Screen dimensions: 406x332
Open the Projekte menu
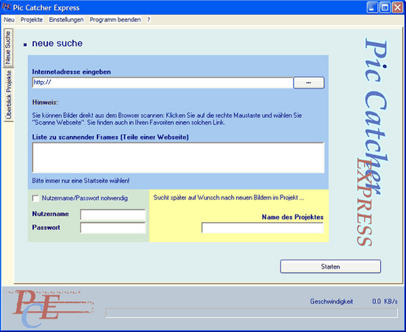click(x=32, y=20)
